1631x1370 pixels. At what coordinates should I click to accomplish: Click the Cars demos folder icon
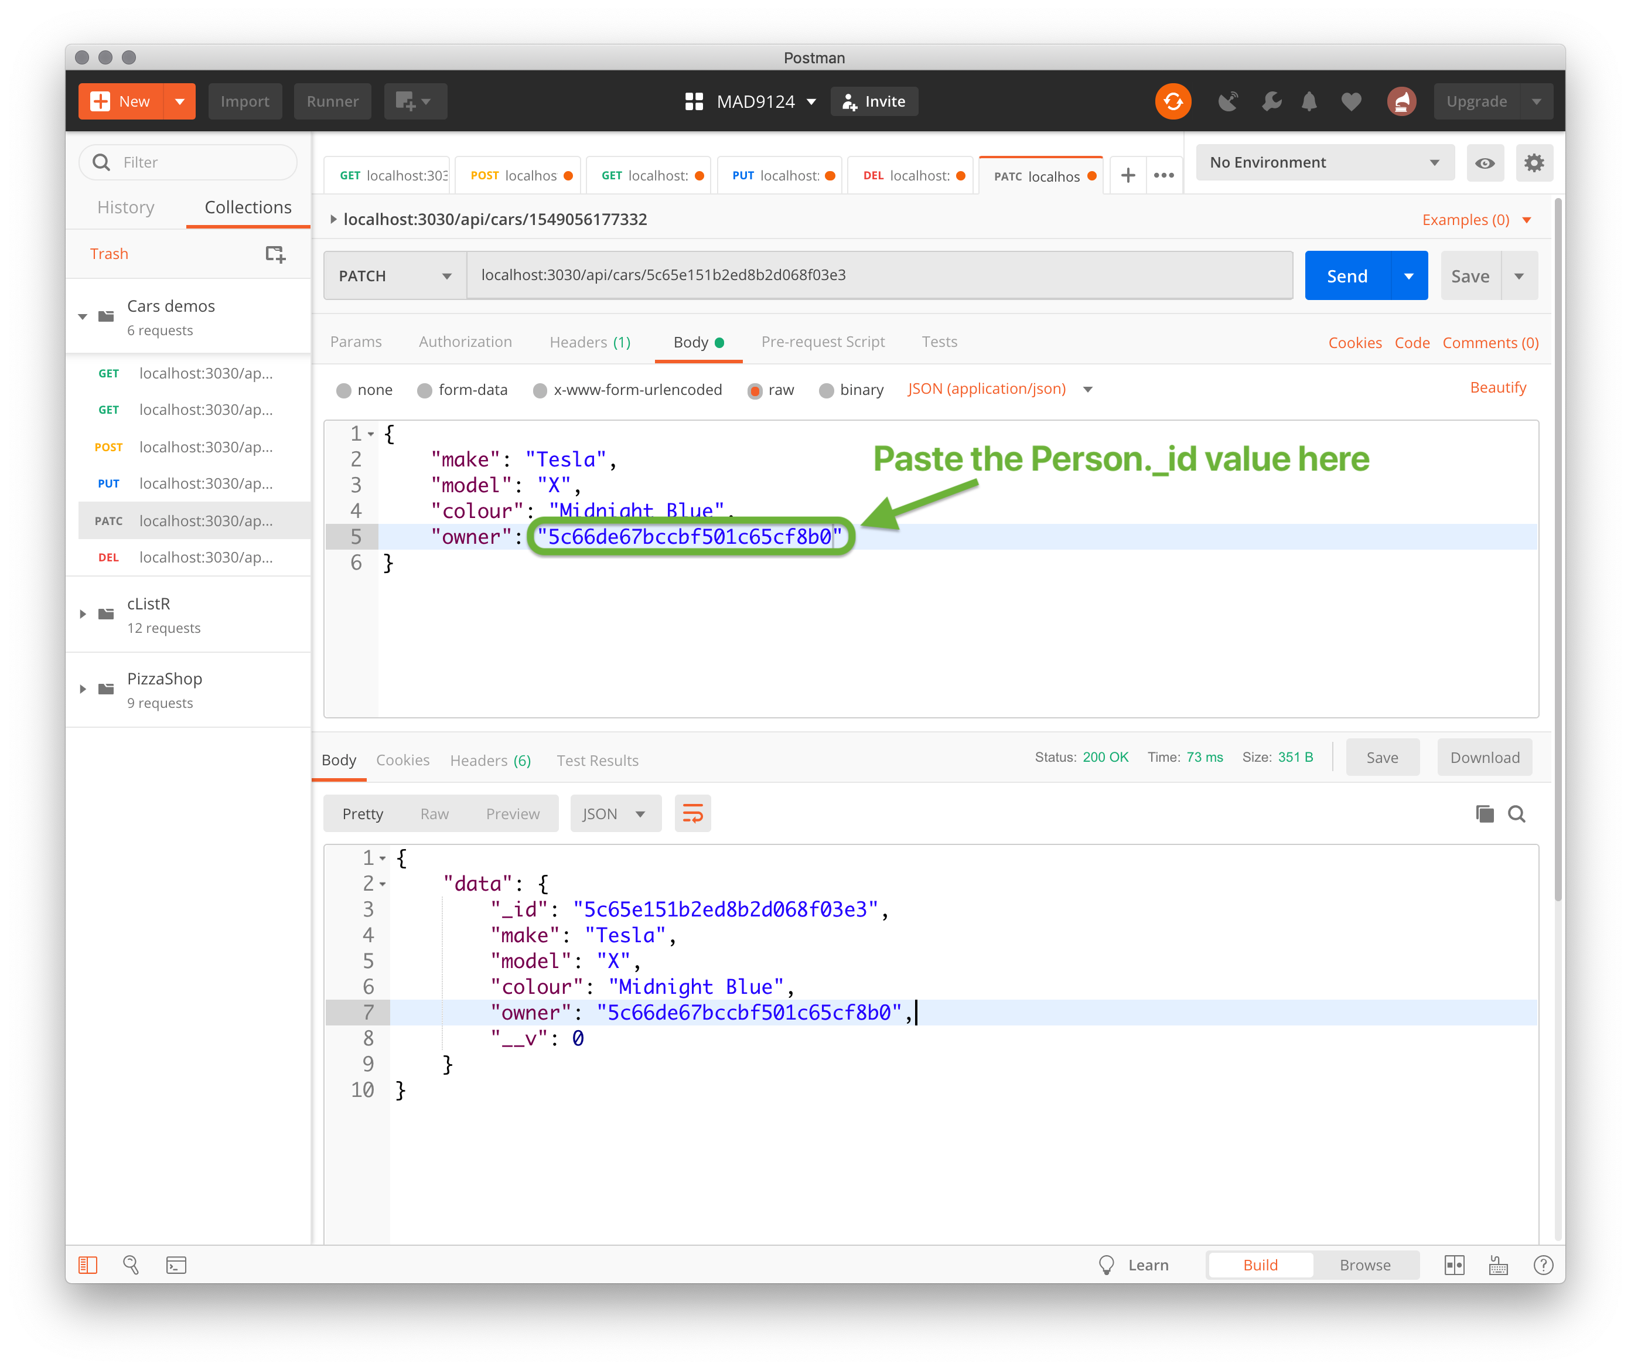(107, 316)
